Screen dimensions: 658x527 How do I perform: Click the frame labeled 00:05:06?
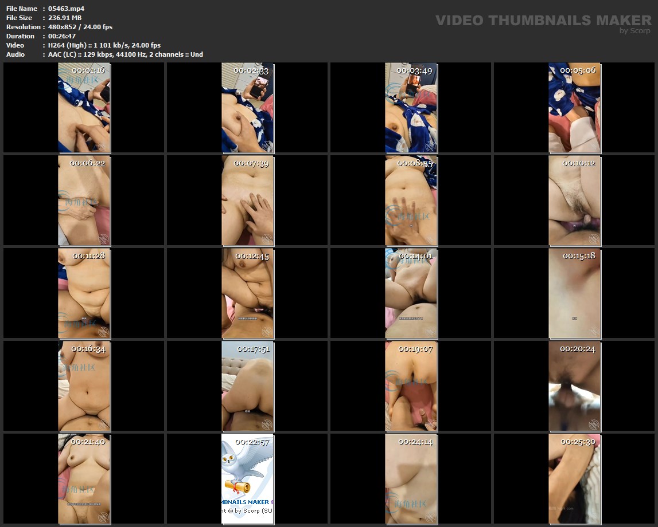coord(574,108)
